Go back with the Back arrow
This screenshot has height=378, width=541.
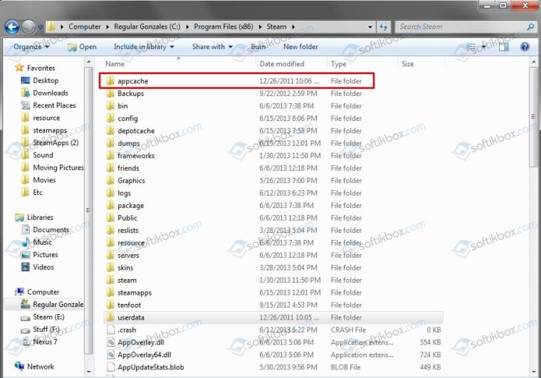[x=11, y=26]
